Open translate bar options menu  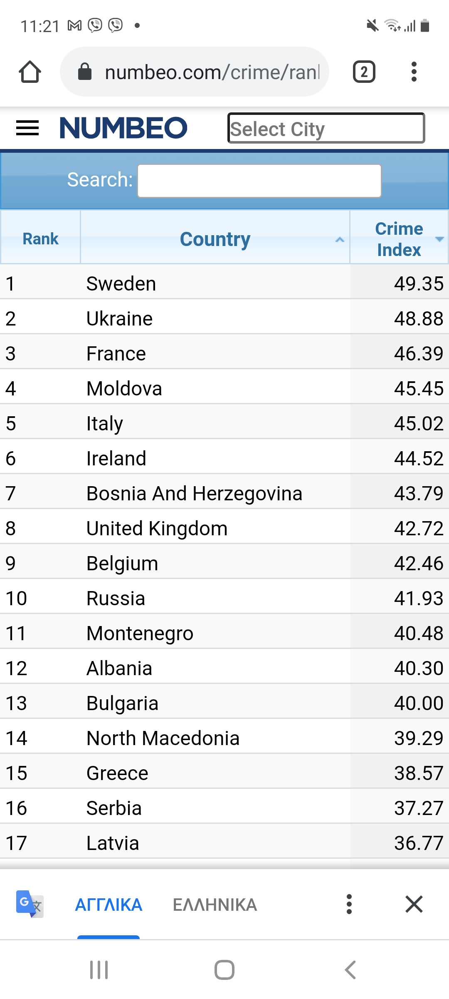click(x=349, y=904)
